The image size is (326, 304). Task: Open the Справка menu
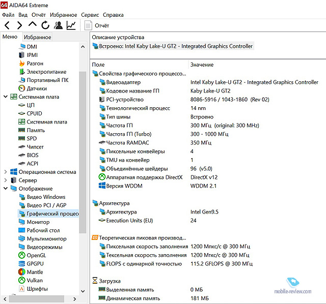(113, 15)
